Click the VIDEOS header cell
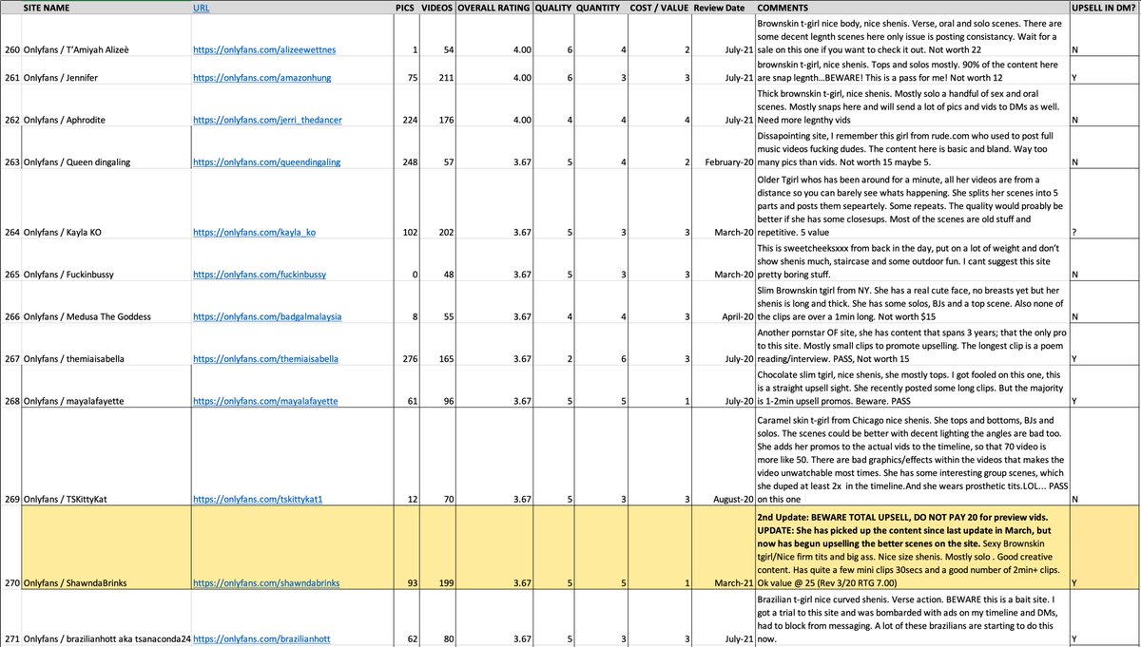1141x647 pixels. pos(438,8)
